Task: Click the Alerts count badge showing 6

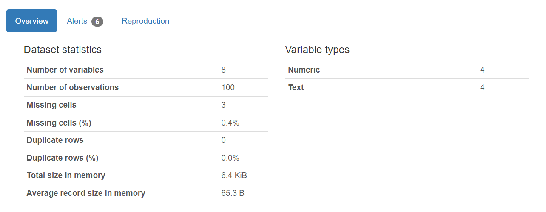Action: (97, 22)
